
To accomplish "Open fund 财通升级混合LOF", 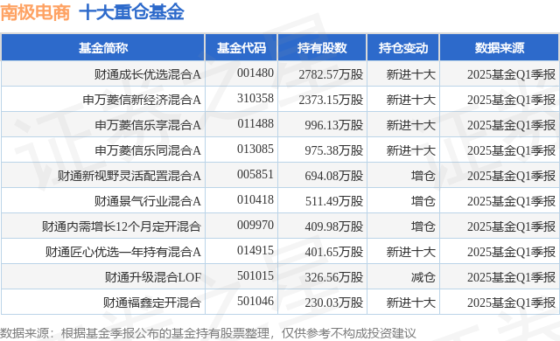I will [153, 277].
